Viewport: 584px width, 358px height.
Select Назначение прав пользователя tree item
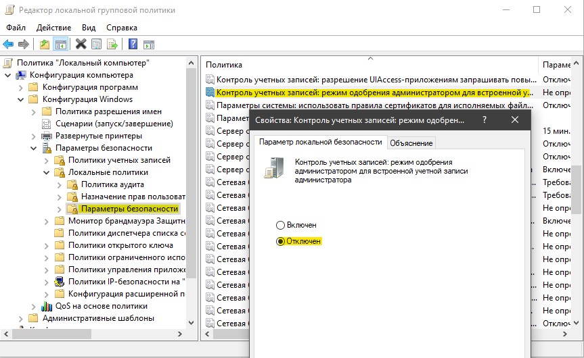click(133, 197)
